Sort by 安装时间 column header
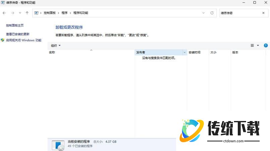This screenshot has height=151, width=270. coord(194,53)
